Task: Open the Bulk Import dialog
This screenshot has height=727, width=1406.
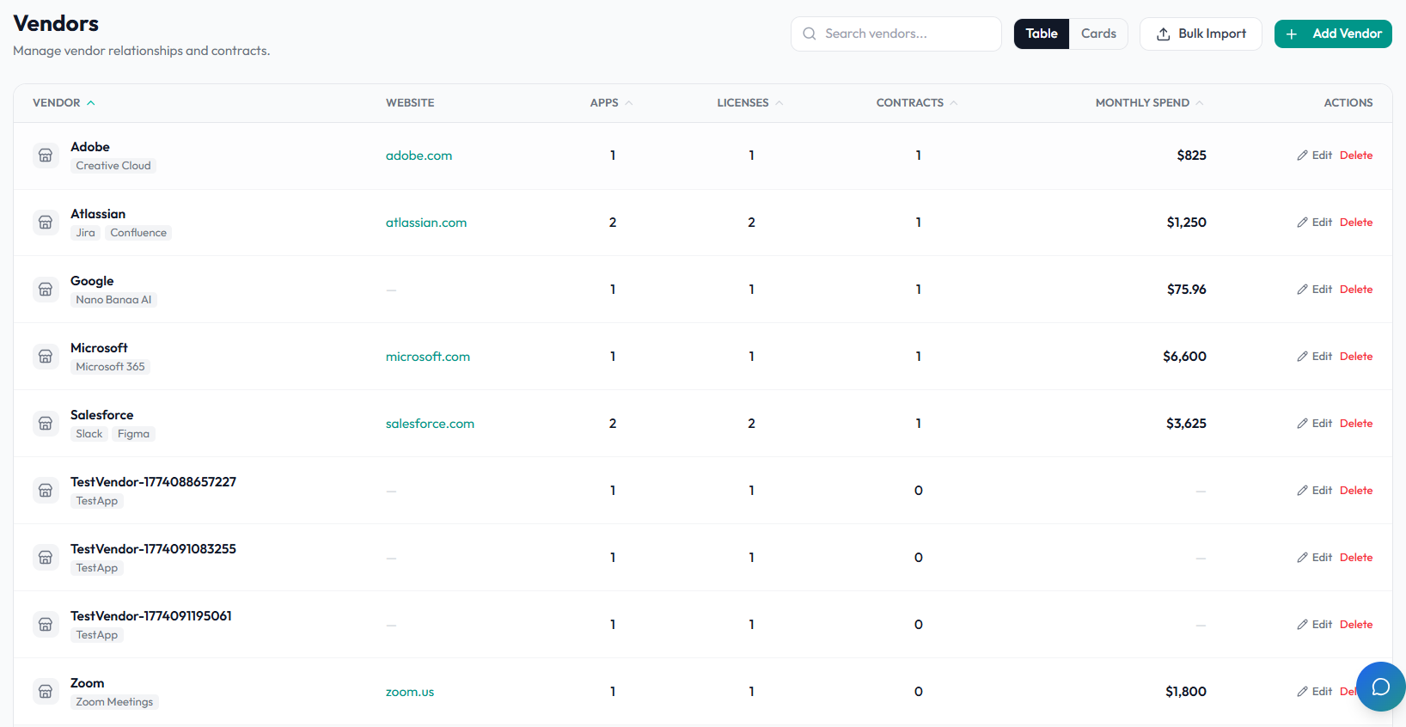Action: click(1201, 34)
